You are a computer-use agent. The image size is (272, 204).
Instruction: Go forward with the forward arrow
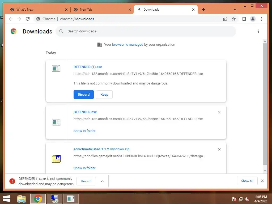pyautogui.click(x=19, y=19)
